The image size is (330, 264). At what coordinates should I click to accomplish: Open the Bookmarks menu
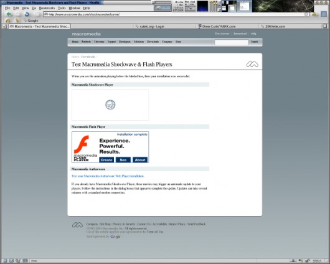point(47,8)
